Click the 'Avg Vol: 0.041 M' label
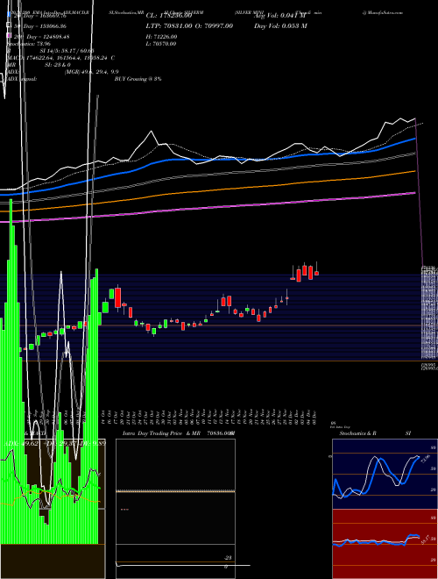 click(279, 16)
